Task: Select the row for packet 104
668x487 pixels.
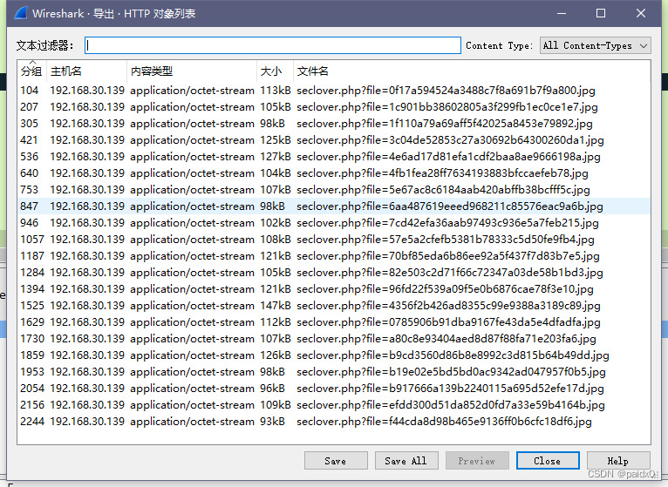Action: [334, 91]
